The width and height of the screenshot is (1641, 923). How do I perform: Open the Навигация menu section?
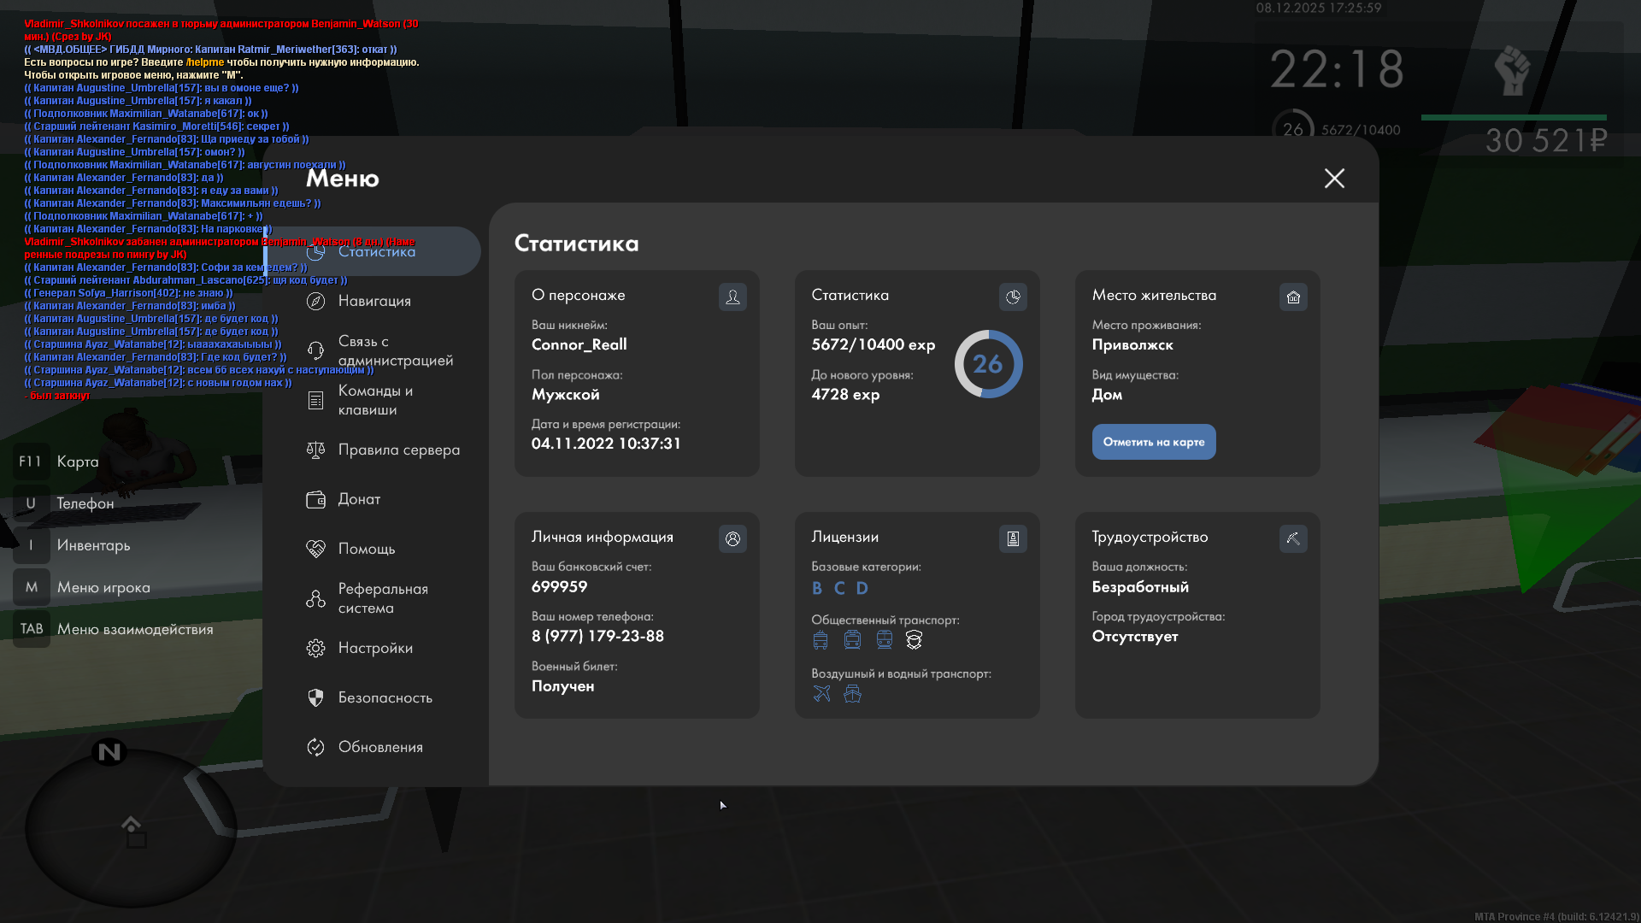(374, 301)
